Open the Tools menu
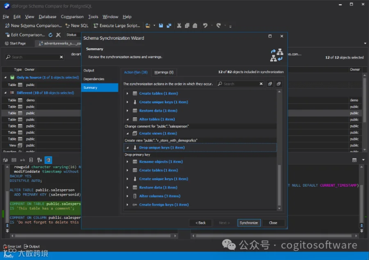 (x=93, y=17)
